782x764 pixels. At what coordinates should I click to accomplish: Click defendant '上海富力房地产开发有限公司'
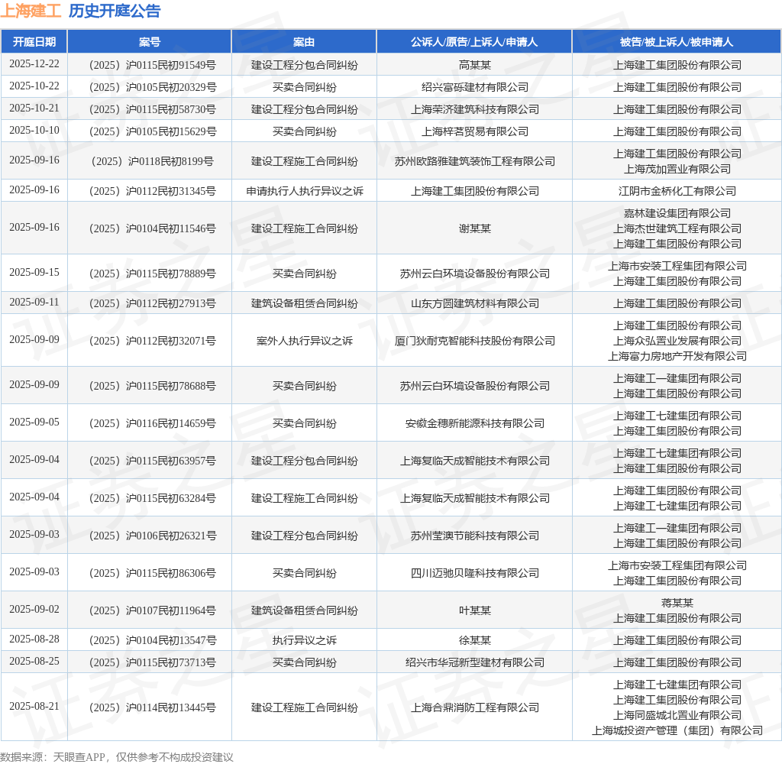pos(677,356)
